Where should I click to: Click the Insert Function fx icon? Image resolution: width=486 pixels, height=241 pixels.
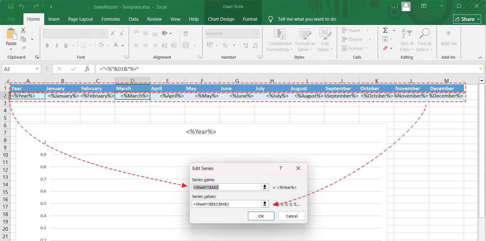point(87,69)
